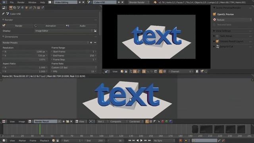Toggle the green channel display button

pyautogui.click(x=167, y=122)
